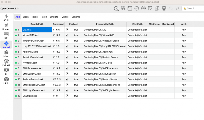Click the save floppy disk icon
The width and height of the screenshot is (204, 120).
tap(130, 8)
